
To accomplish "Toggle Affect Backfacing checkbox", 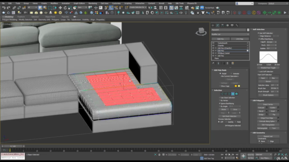I will 259,39.
